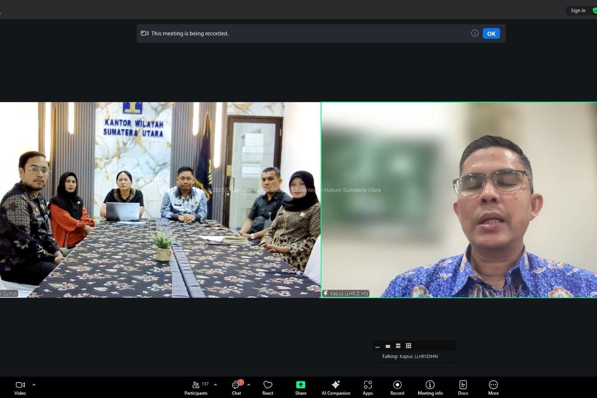
Task: Dismiss the recording notice with OK
Action: [491, 34]
